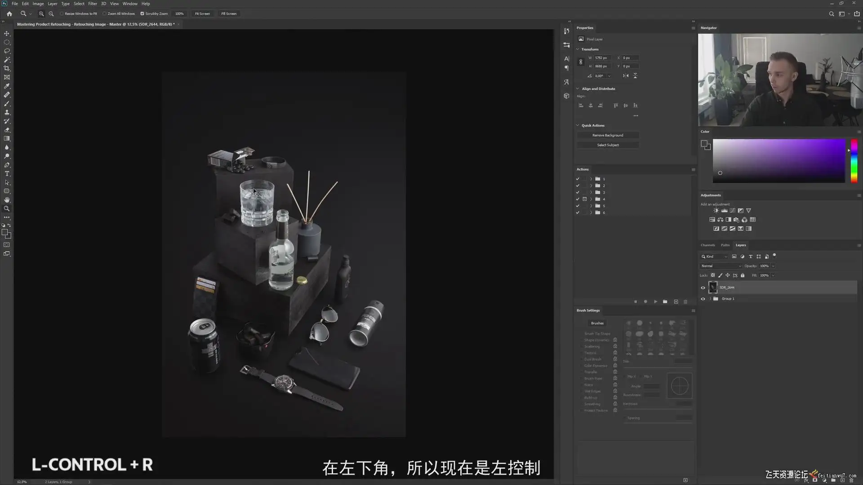Click the Photoshop Home icon

(9, 13)
